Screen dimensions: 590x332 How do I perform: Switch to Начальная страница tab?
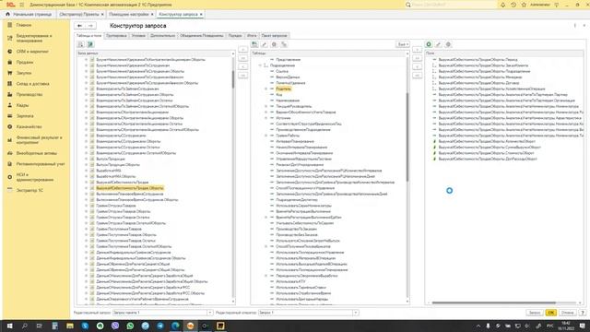29,15
